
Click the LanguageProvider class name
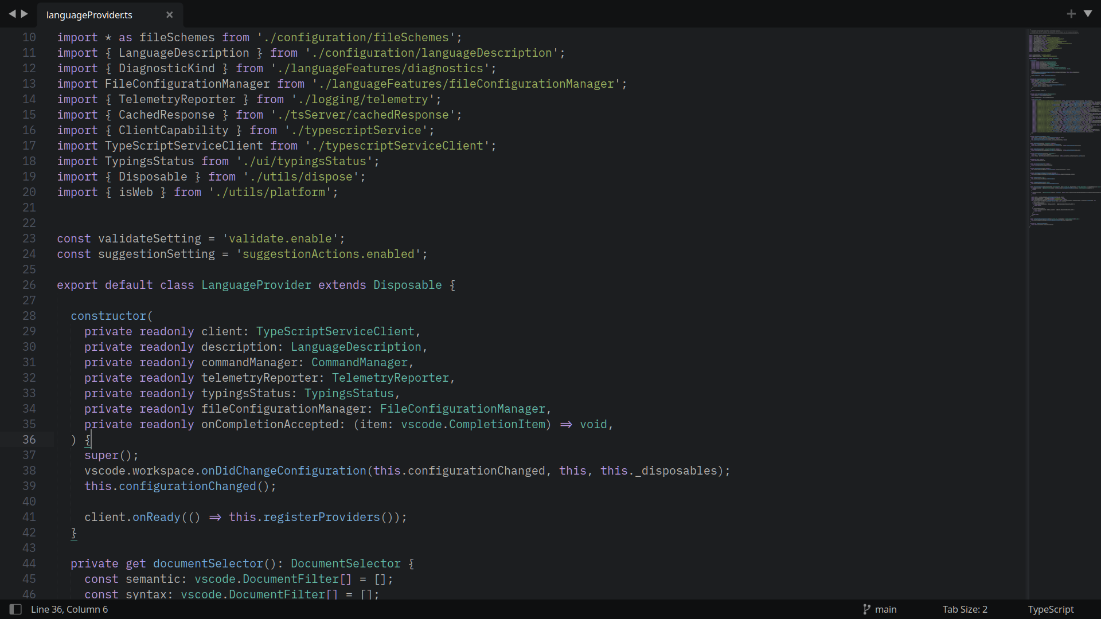click(256, 285)
